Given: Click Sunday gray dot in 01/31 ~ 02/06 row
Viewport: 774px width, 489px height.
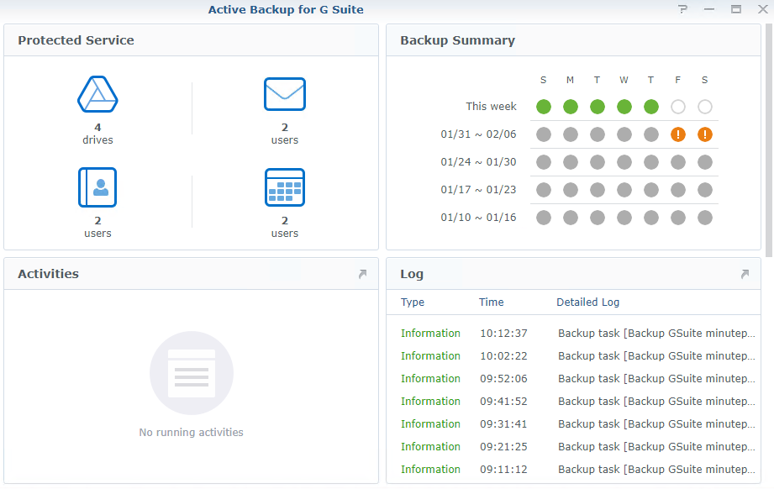Looking at the screenshot, I should point(544,134).
